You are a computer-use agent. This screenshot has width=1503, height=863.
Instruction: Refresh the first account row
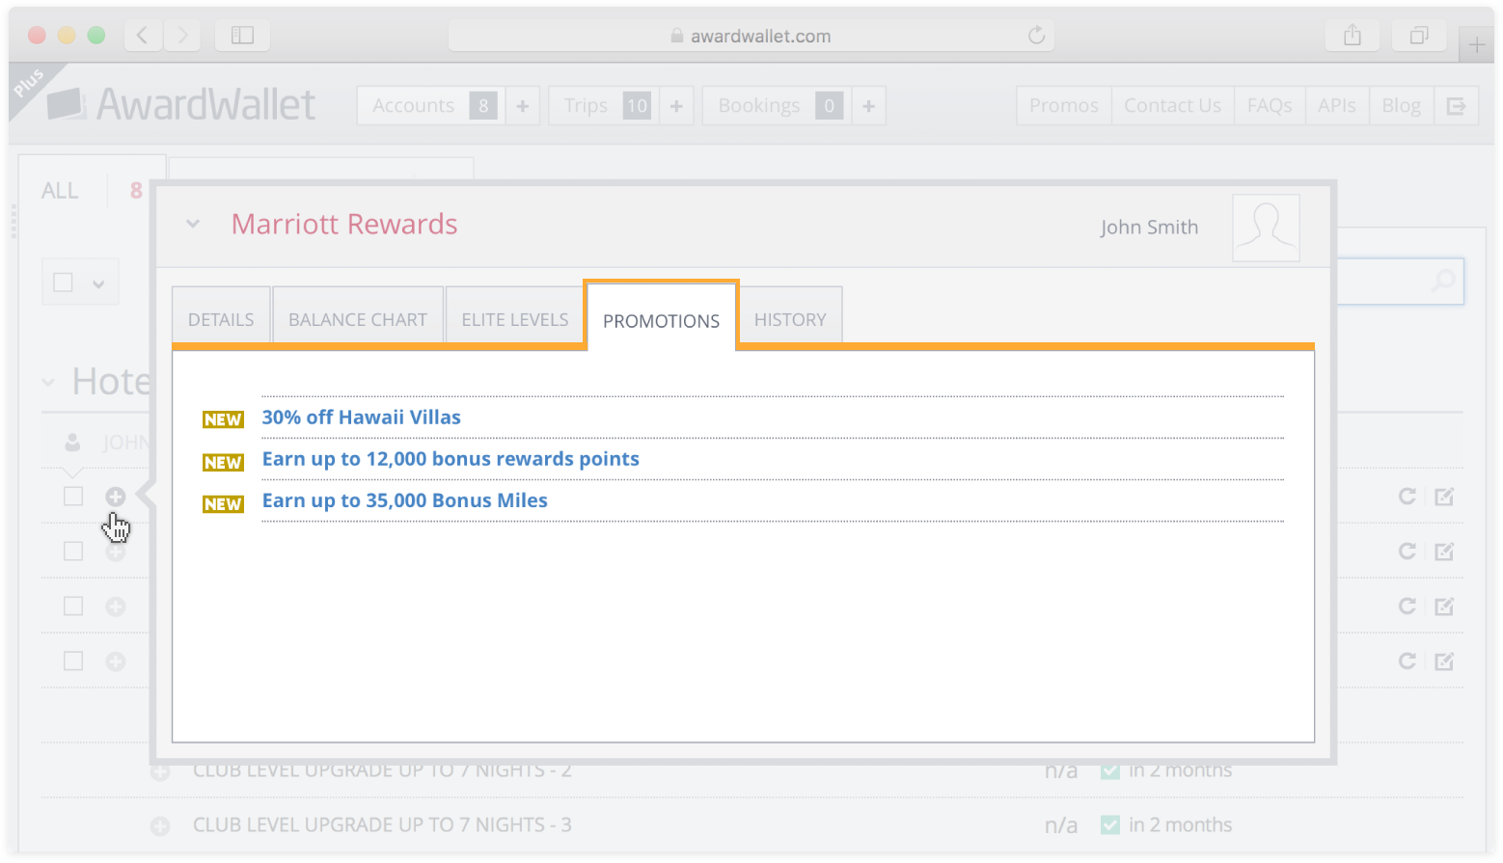1407,497
